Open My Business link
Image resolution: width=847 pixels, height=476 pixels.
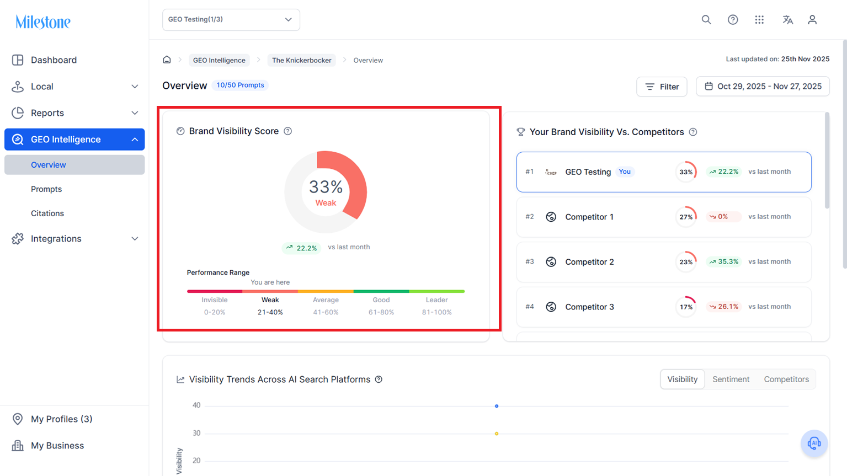tap(57, 446)
